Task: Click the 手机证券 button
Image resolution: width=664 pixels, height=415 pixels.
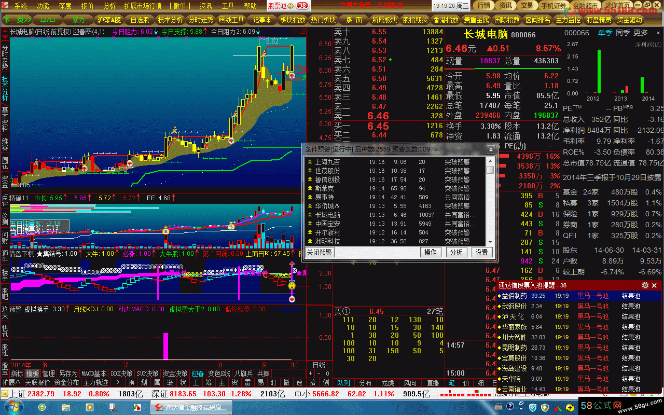Action: [554, 6]
